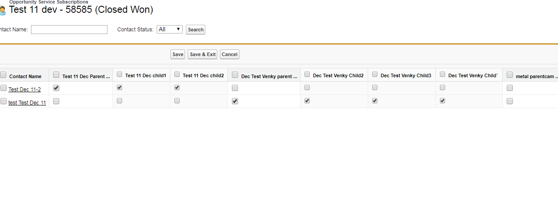The width and height of the screenshot is (558, 203).
Task: Uncheck Test 11 Dec child2 for Test Dec 11-2
Action: tap(177, 88)
